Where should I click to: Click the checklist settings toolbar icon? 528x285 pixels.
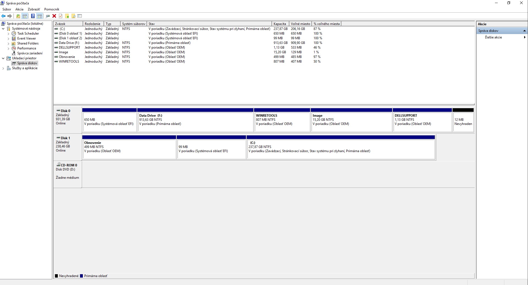pos(80,16)
